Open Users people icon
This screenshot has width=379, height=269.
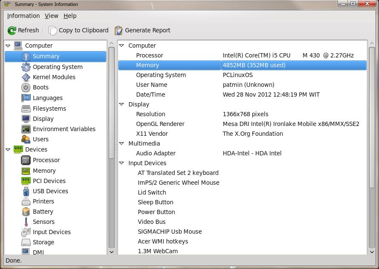pyautogui.click(x=26, y=139)
